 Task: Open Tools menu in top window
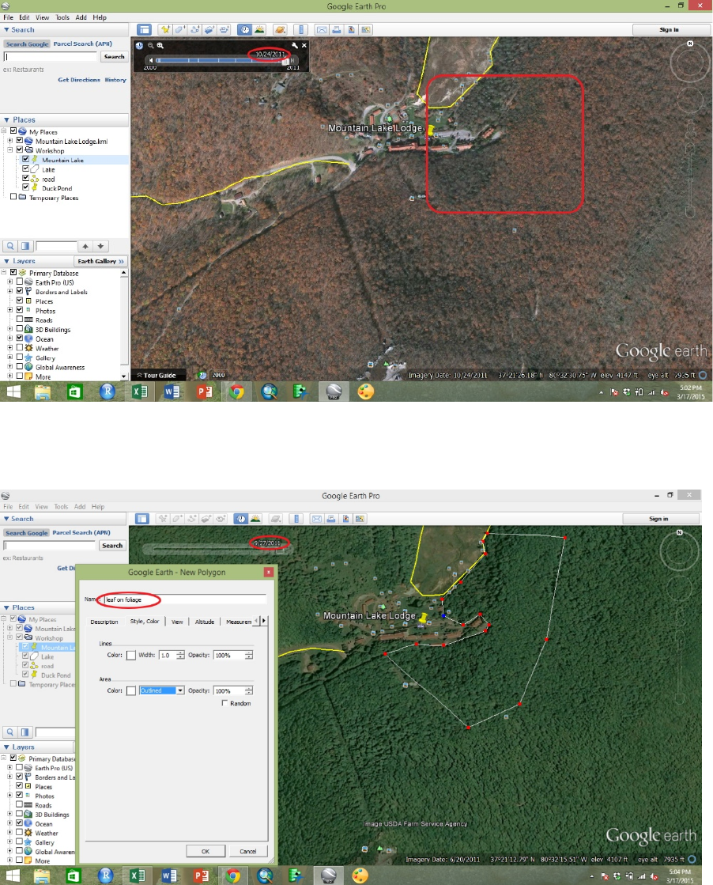62,17
